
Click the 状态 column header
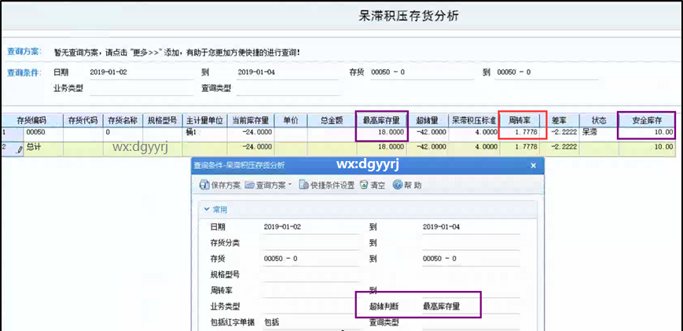click(x=598, y=120)
